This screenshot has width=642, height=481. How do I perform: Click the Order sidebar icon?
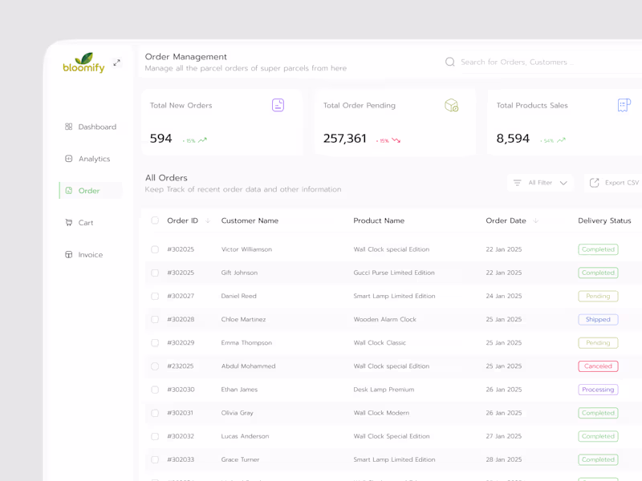point(69,191)
